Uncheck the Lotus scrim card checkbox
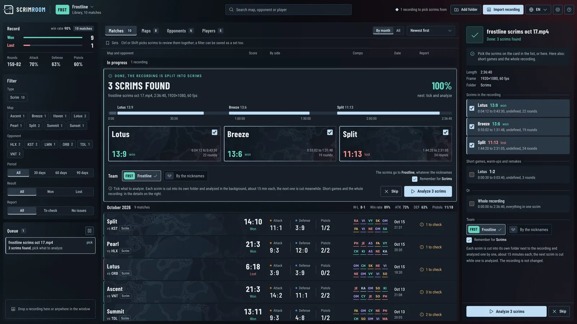The width and height of the screenshot is (577, 324). (x=215, y=132)
